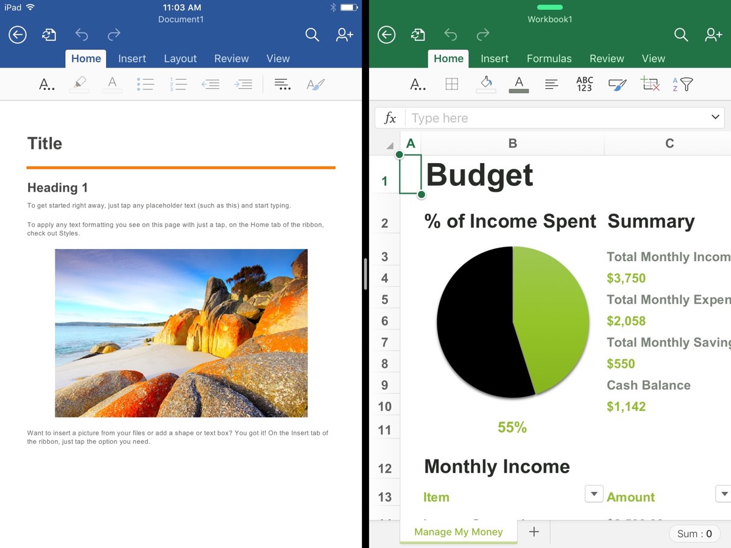
Task: Open the Excel cell borders tool
Action: [451, 84]
